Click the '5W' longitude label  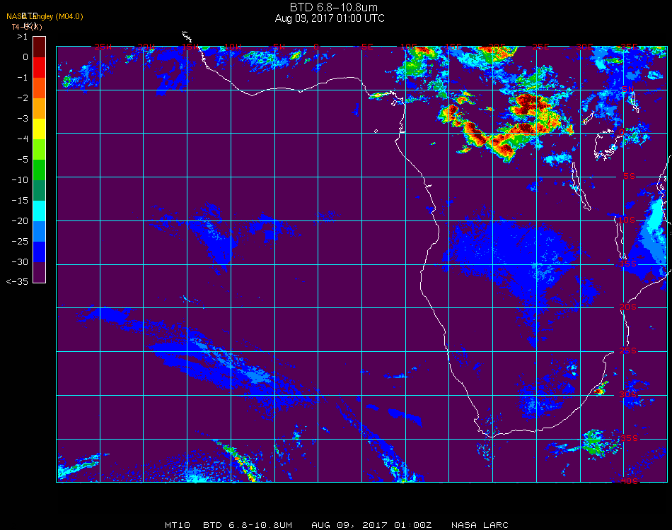[279, 47]
